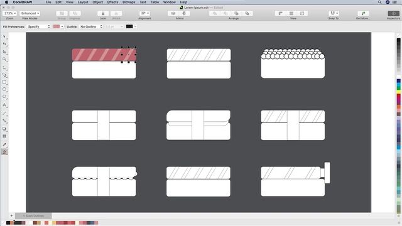Expand the pink fill color dropdown arrow
The image size is (402, 226).
62,26
